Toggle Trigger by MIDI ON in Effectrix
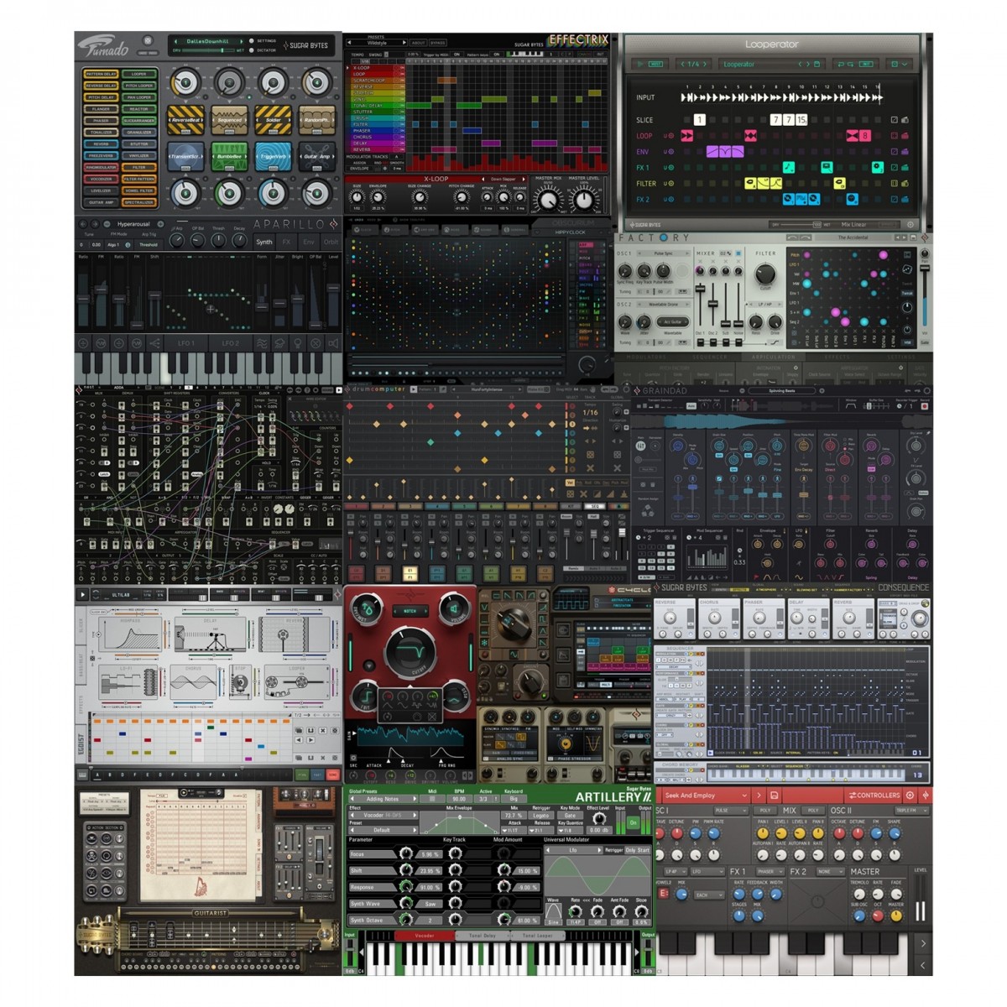The image size is (1007, 1007). (457, 55)
